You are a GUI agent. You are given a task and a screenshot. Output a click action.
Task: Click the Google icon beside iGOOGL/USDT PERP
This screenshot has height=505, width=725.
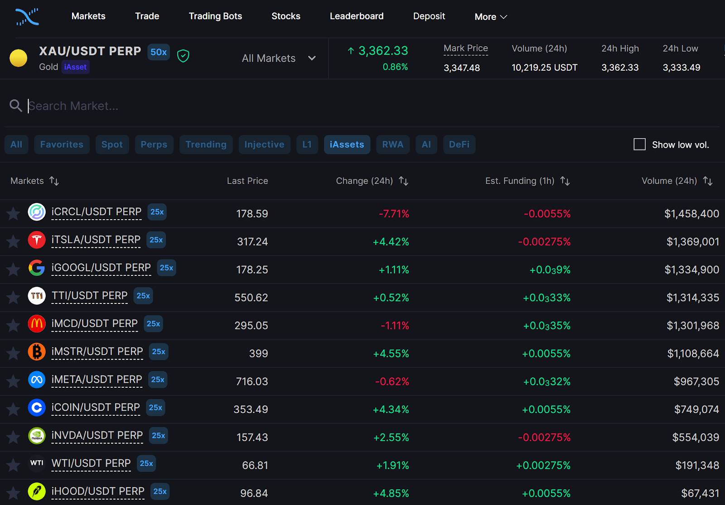37,268
